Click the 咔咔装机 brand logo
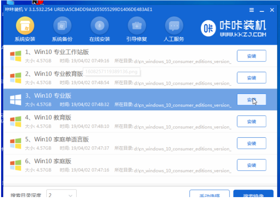The width and height of the screenshot is (280, 199). coord(233,29)
